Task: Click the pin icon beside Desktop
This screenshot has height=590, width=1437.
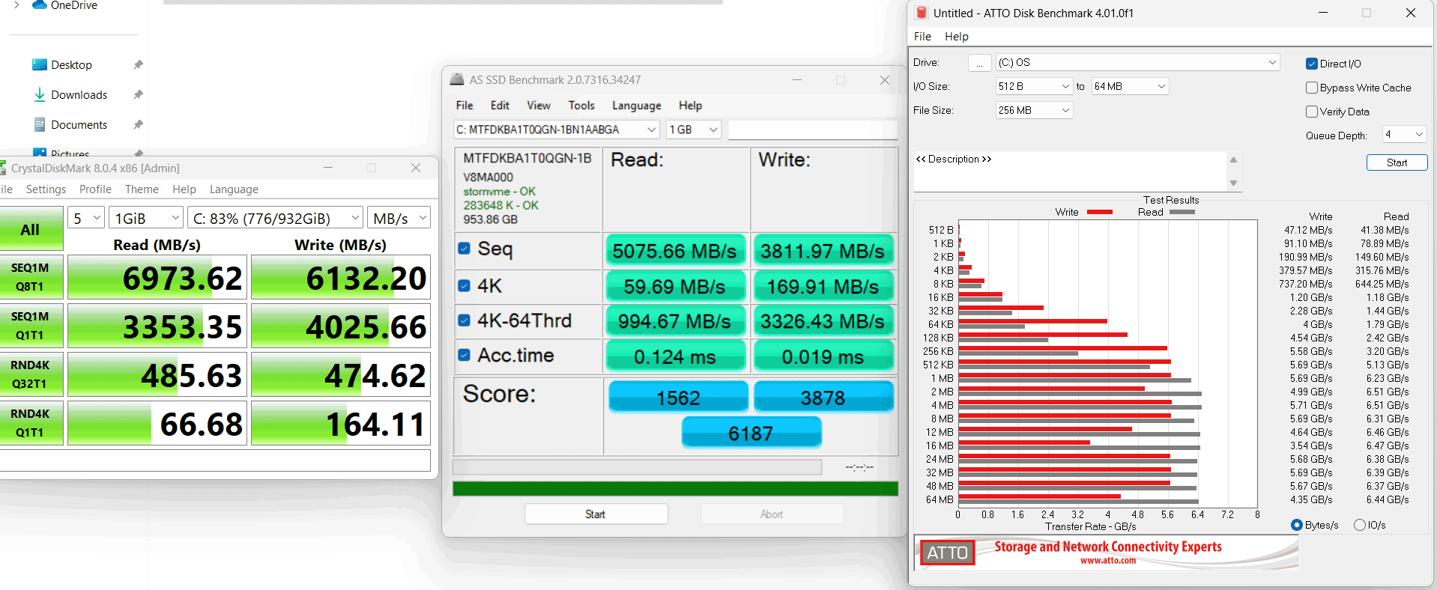Action: (x=138, y=65)
